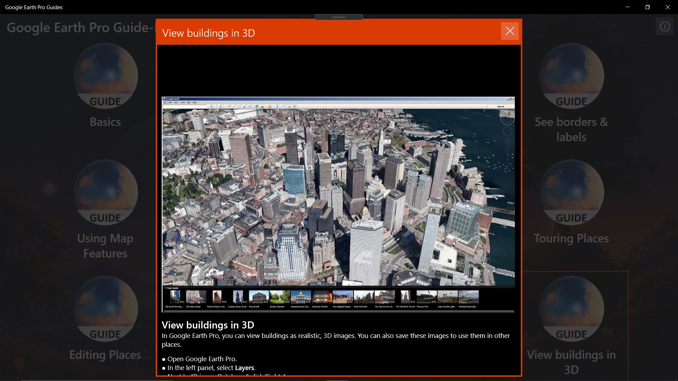Click the compass navigation ring on the map

click(507, 119)
